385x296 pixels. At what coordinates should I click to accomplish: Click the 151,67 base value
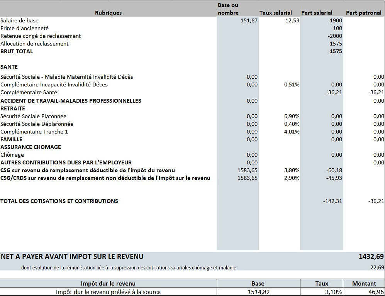coord(249,20)
